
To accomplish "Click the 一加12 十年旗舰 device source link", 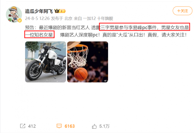I will [98, 18].
